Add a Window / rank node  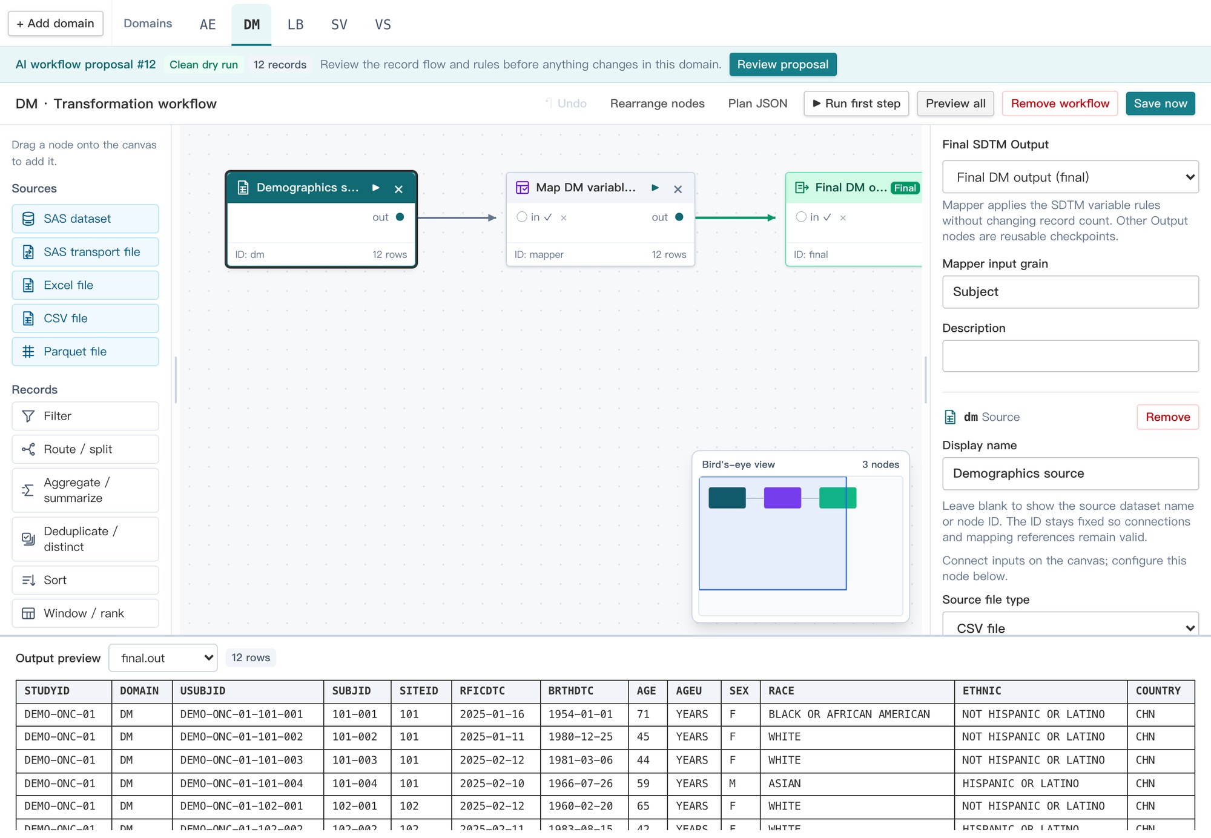pyautogui.click(x=85, y=613)
